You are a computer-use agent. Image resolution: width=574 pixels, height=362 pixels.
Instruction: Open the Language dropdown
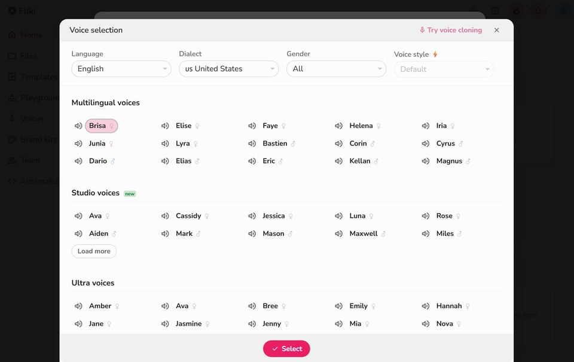(121, 69)
